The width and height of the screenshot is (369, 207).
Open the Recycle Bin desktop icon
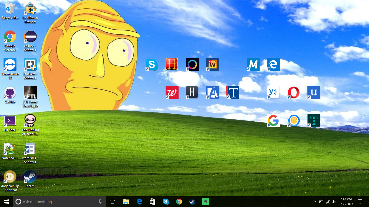pos(10,11)
